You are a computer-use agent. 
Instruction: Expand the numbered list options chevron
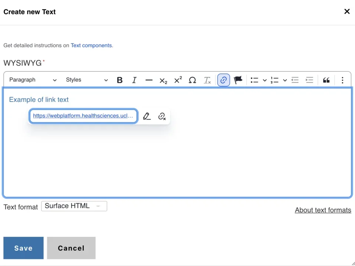pos(285,80)
